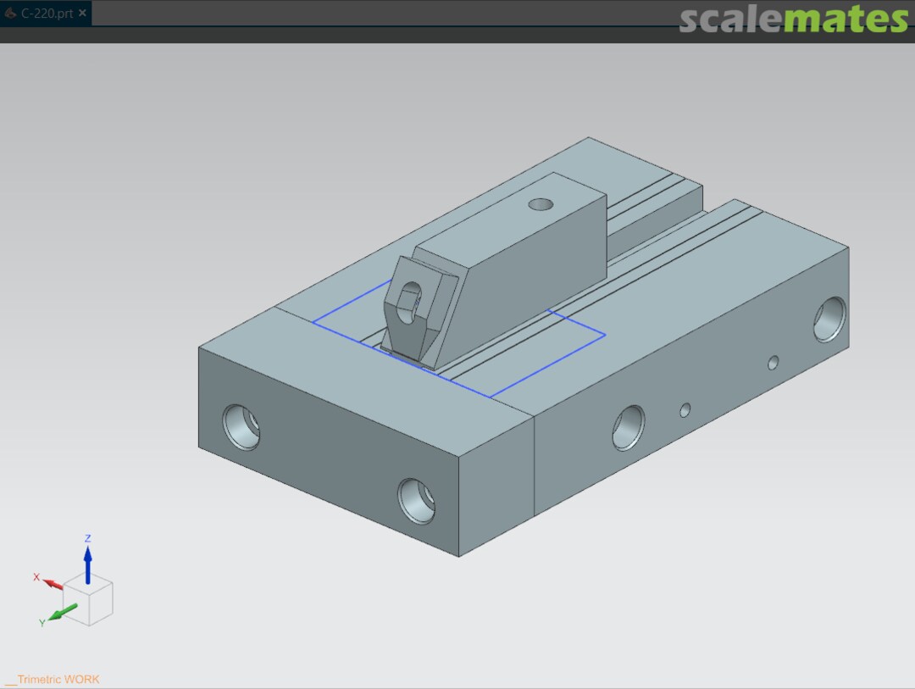Select the hole on top of the clamp block
Image resolution: width=915 pixels, height=689 pixels.
point(540,203)
